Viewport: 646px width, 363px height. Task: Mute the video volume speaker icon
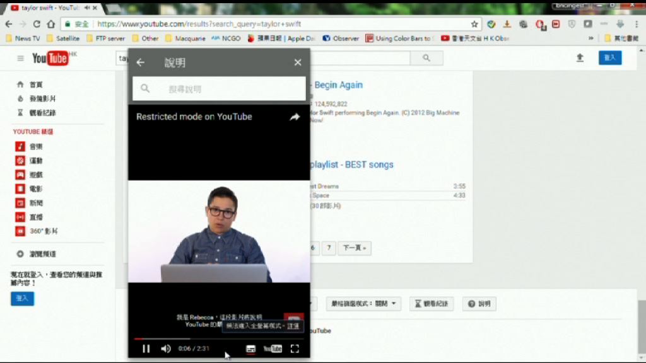coord(165,349)
